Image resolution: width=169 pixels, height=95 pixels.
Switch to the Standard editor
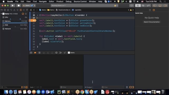[x=138, y=6]
